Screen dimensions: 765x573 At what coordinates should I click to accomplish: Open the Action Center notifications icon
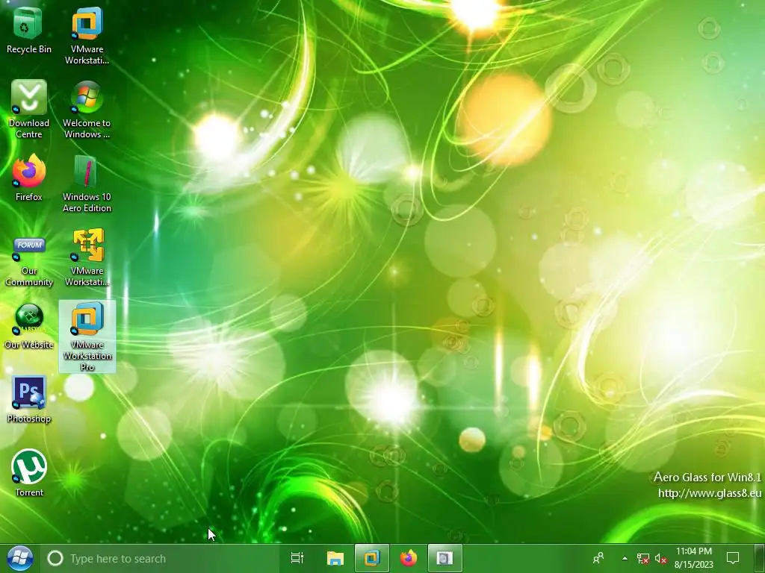733,558
